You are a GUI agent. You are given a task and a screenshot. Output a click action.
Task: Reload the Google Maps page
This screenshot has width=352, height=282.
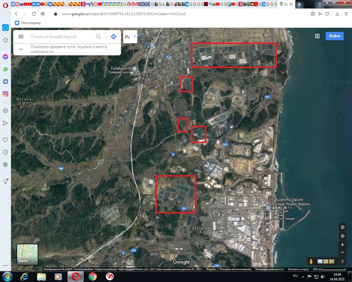click(34, 14)
